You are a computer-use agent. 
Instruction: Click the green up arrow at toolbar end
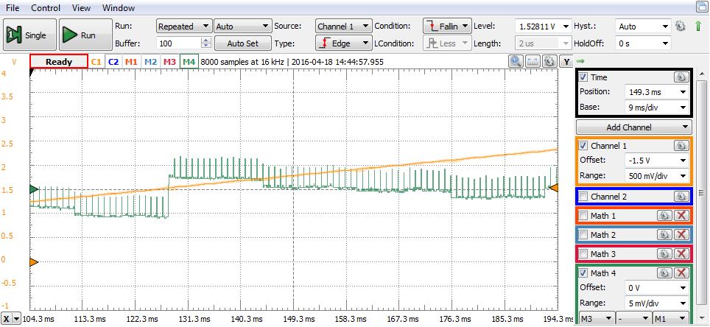pyautogui.click(x=697, y=27)
